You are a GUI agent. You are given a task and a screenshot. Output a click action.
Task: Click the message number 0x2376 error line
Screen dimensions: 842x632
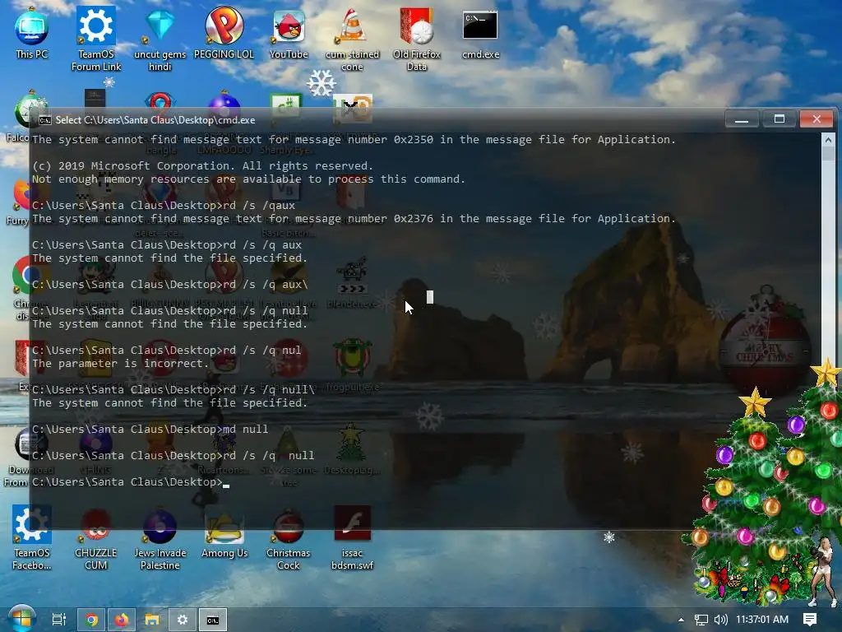point(354,219)
